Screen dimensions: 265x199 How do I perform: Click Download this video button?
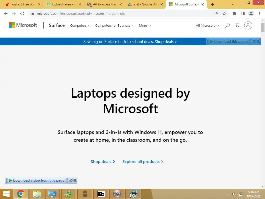pos(229,41)
